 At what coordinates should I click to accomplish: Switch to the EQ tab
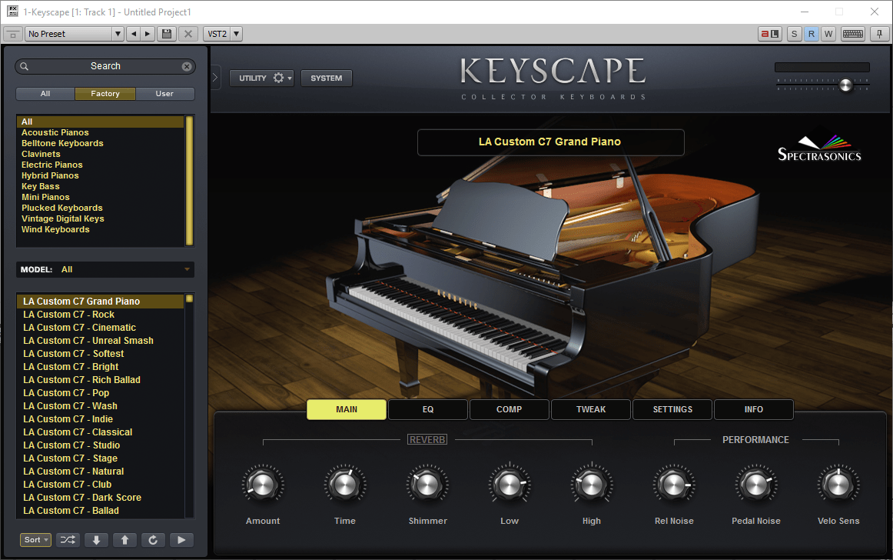point(428,409)
